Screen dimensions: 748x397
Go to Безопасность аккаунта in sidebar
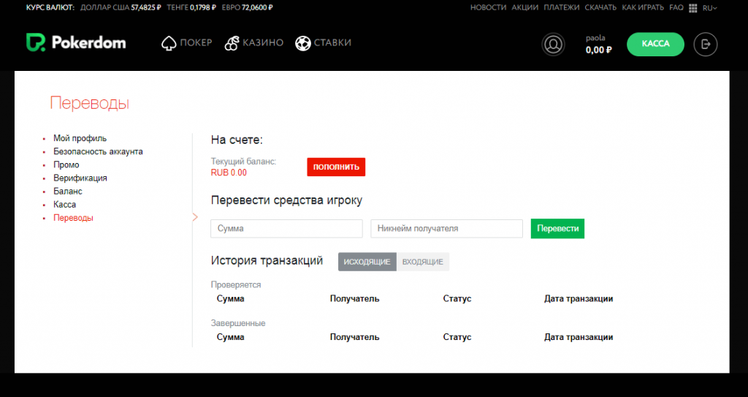pyautogui.click(x=98, y=151)
